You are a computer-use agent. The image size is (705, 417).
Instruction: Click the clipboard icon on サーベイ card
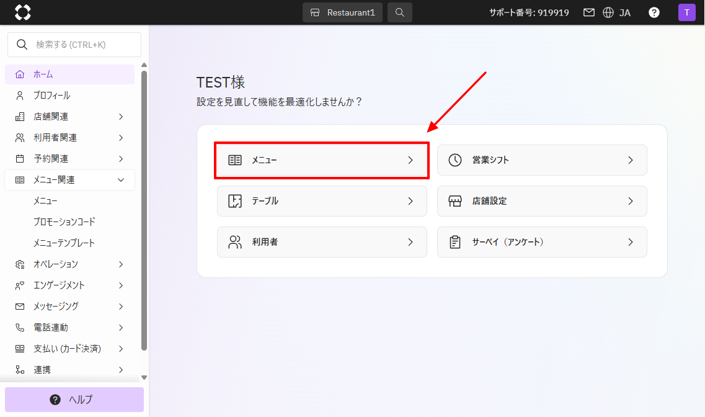point(455,242)
